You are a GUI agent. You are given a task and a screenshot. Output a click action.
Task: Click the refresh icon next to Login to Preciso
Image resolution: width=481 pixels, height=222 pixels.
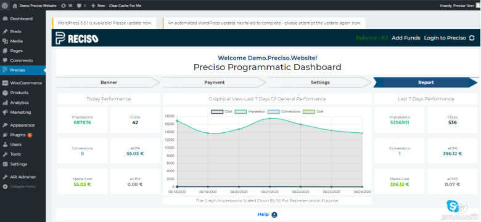(472, 38)
